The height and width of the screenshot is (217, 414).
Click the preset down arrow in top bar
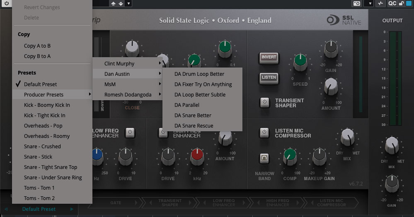tap(121, 3)
